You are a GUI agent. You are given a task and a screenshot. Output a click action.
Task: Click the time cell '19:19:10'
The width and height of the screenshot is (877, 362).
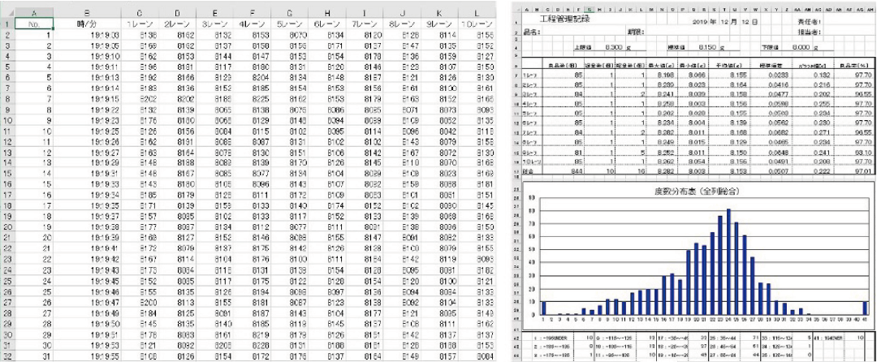86,56
